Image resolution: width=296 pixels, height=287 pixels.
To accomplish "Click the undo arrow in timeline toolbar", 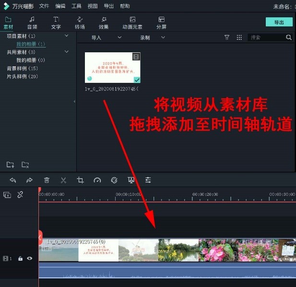I will [13, 180].
